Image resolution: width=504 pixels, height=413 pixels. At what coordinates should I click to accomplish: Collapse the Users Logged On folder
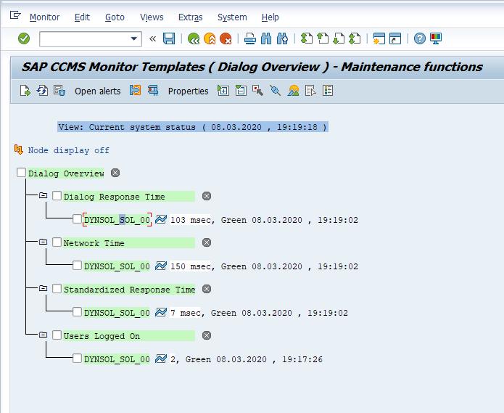(x=43, y=335)
